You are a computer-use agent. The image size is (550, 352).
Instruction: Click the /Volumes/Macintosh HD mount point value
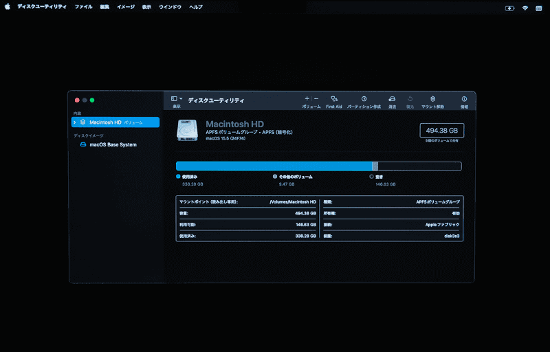coord(293,202)
